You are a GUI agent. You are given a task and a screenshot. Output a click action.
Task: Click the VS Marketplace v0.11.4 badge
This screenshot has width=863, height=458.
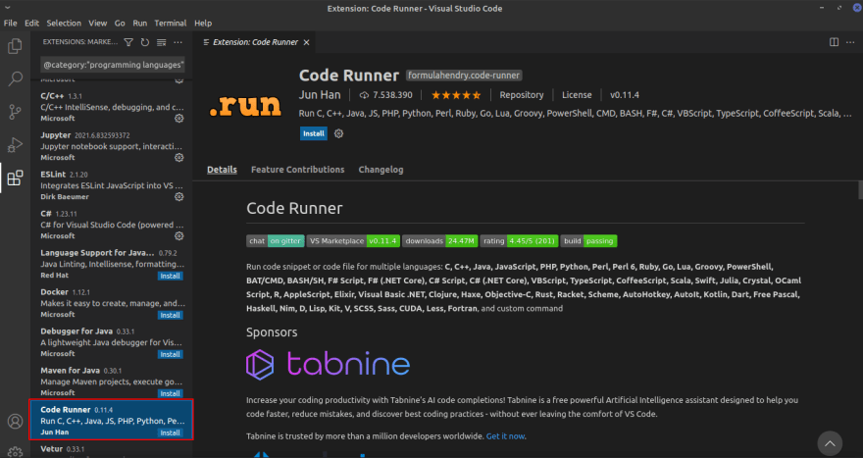[x=353, y=241]
